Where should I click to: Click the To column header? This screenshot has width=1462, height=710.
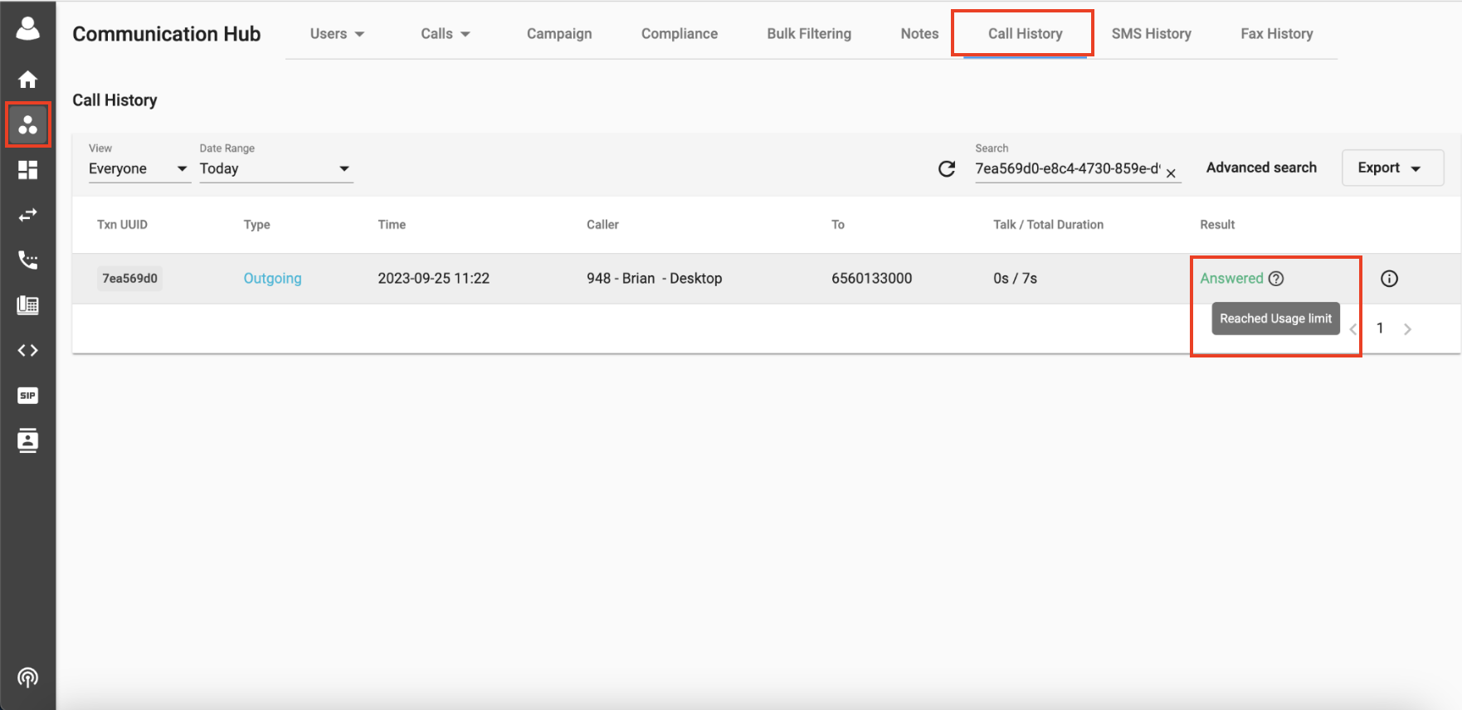point(838,225)
